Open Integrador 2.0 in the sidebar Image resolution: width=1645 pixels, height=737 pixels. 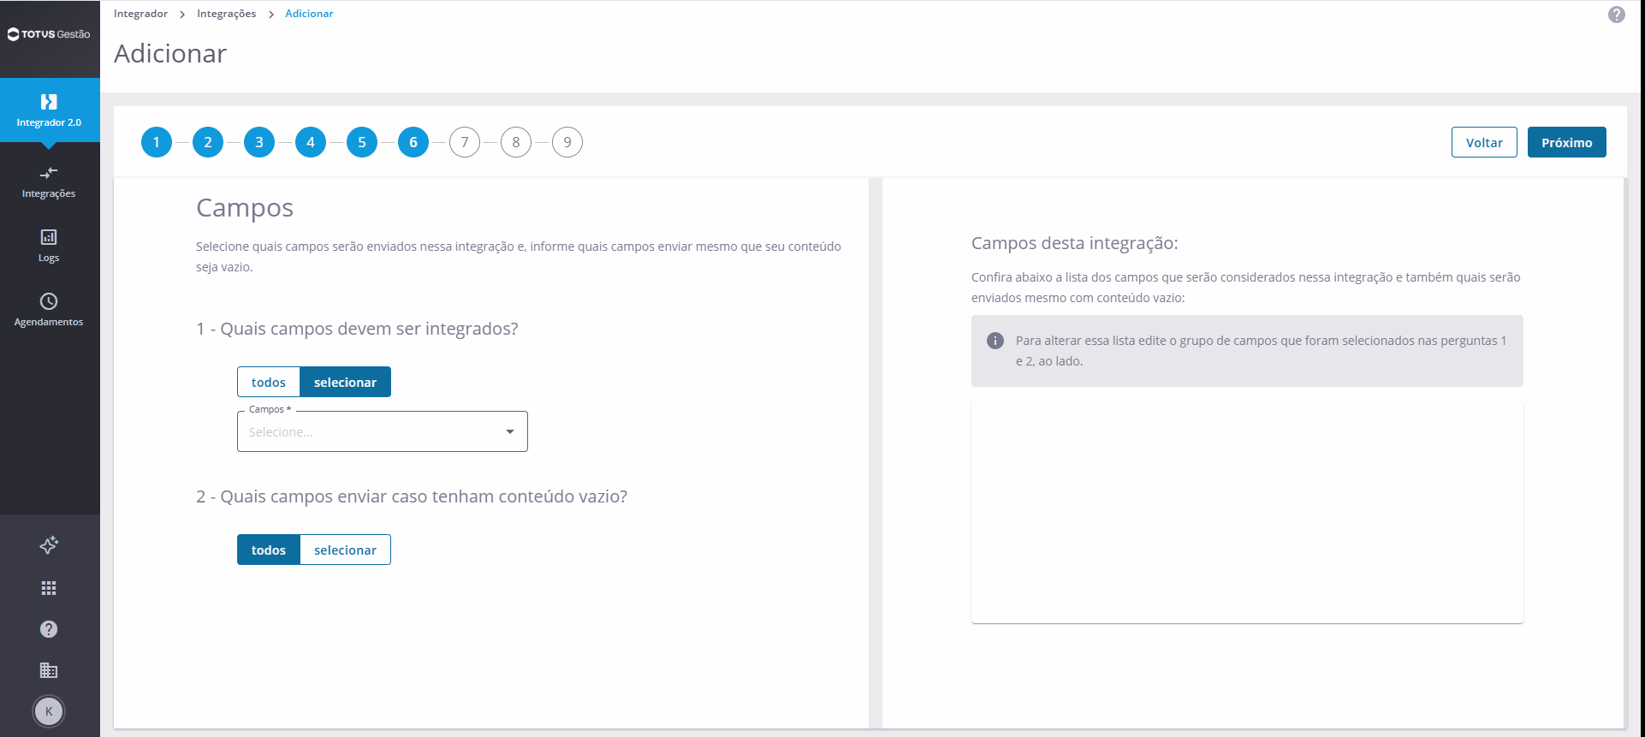[49, 110]
